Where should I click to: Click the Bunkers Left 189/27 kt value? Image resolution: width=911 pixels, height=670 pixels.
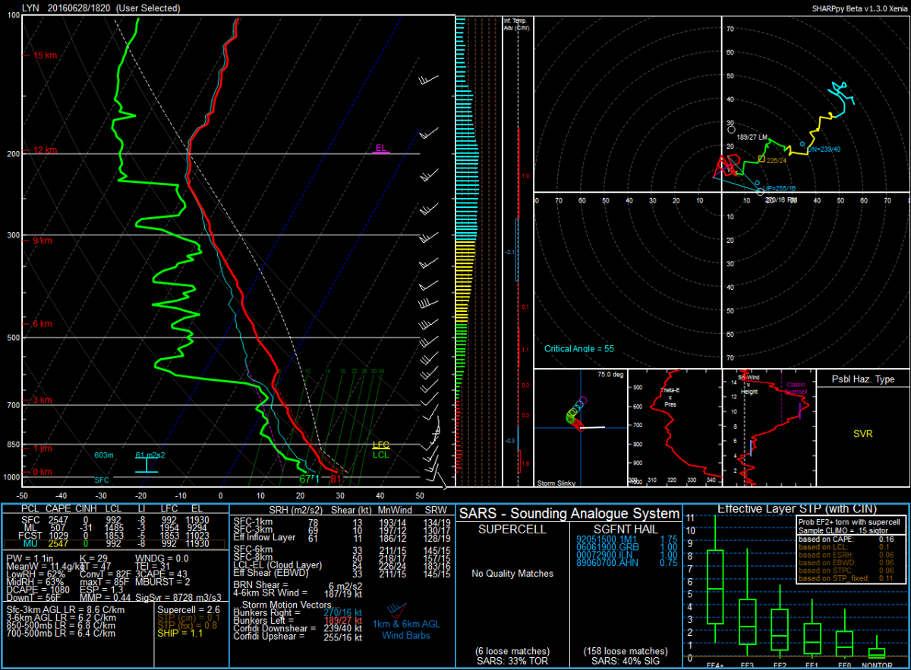coord(344,621)
